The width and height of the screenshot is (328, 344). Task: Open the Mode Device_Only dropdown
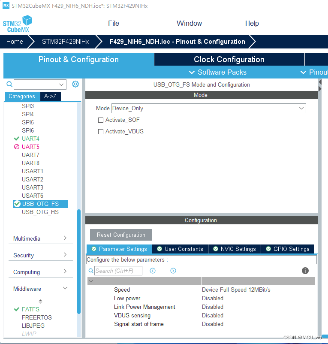click(x=208, y=109)
